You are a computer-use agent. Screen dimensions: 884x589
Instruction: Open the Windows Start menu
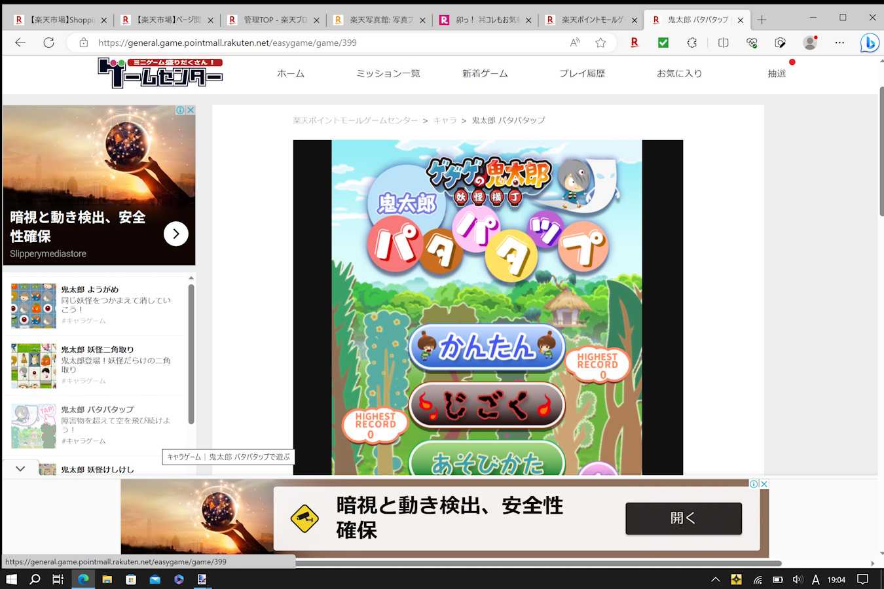tap(11, 579)
